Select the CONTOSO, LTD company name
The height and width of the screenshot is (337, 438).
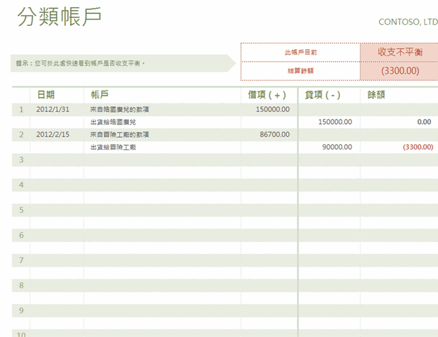[408, 22]
